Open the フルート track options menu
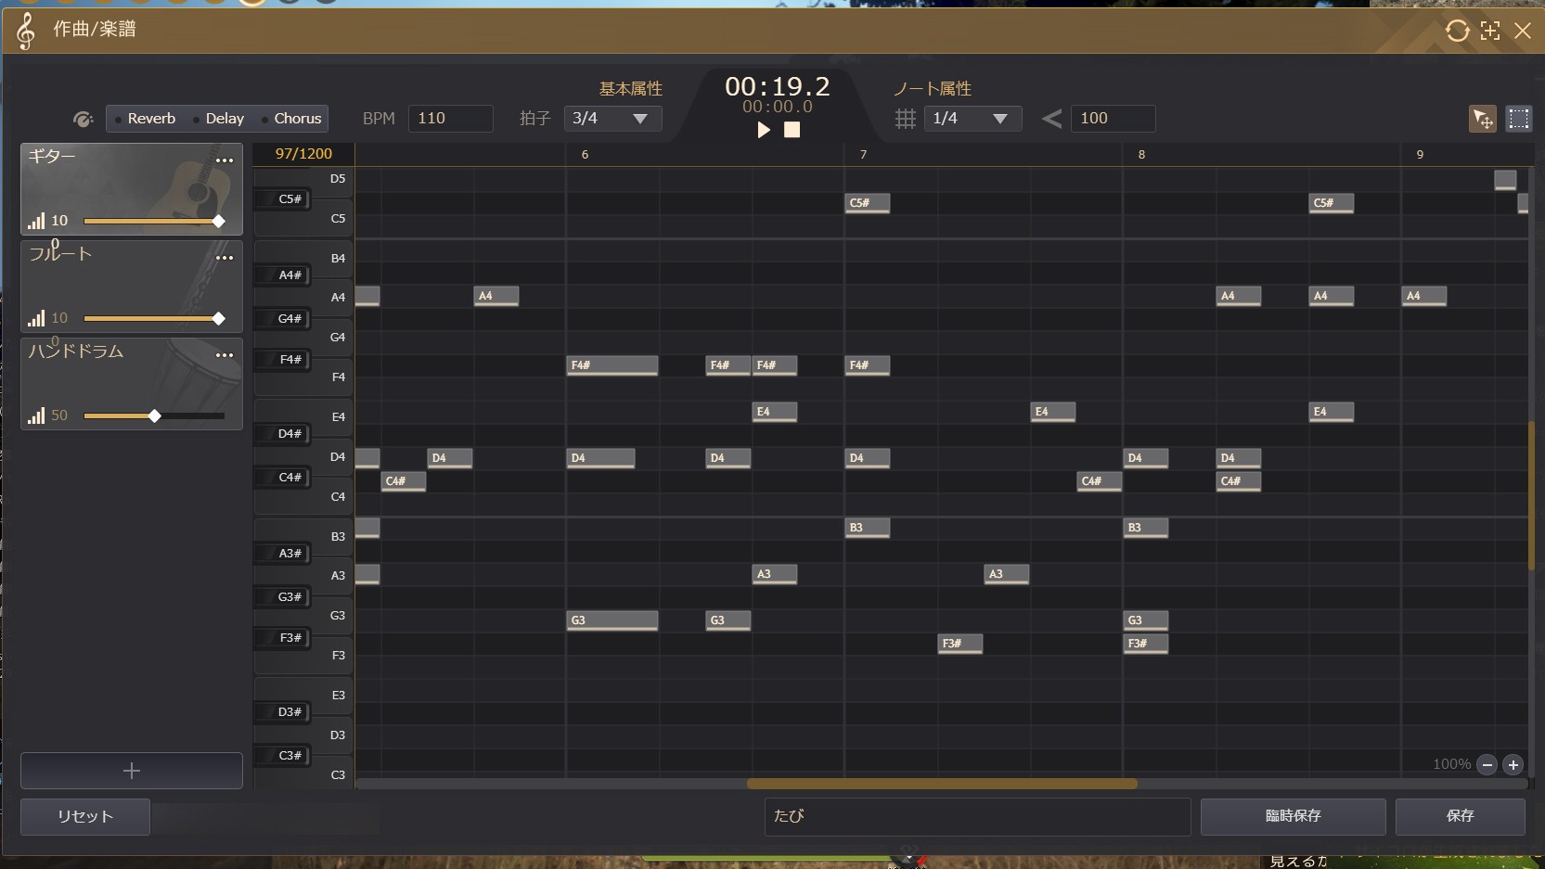Screen dimensions: 1545x869 click(x=225, y=258)
